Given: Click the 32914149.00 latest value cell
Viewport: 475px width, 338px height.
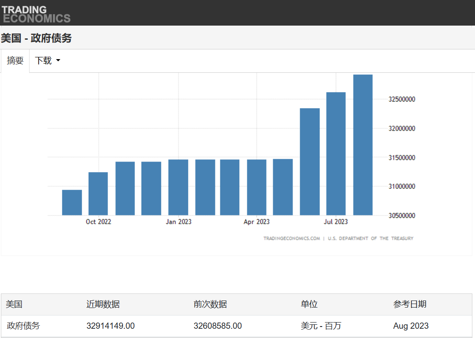Looking at the screenshot, I should tap(111, 326).
